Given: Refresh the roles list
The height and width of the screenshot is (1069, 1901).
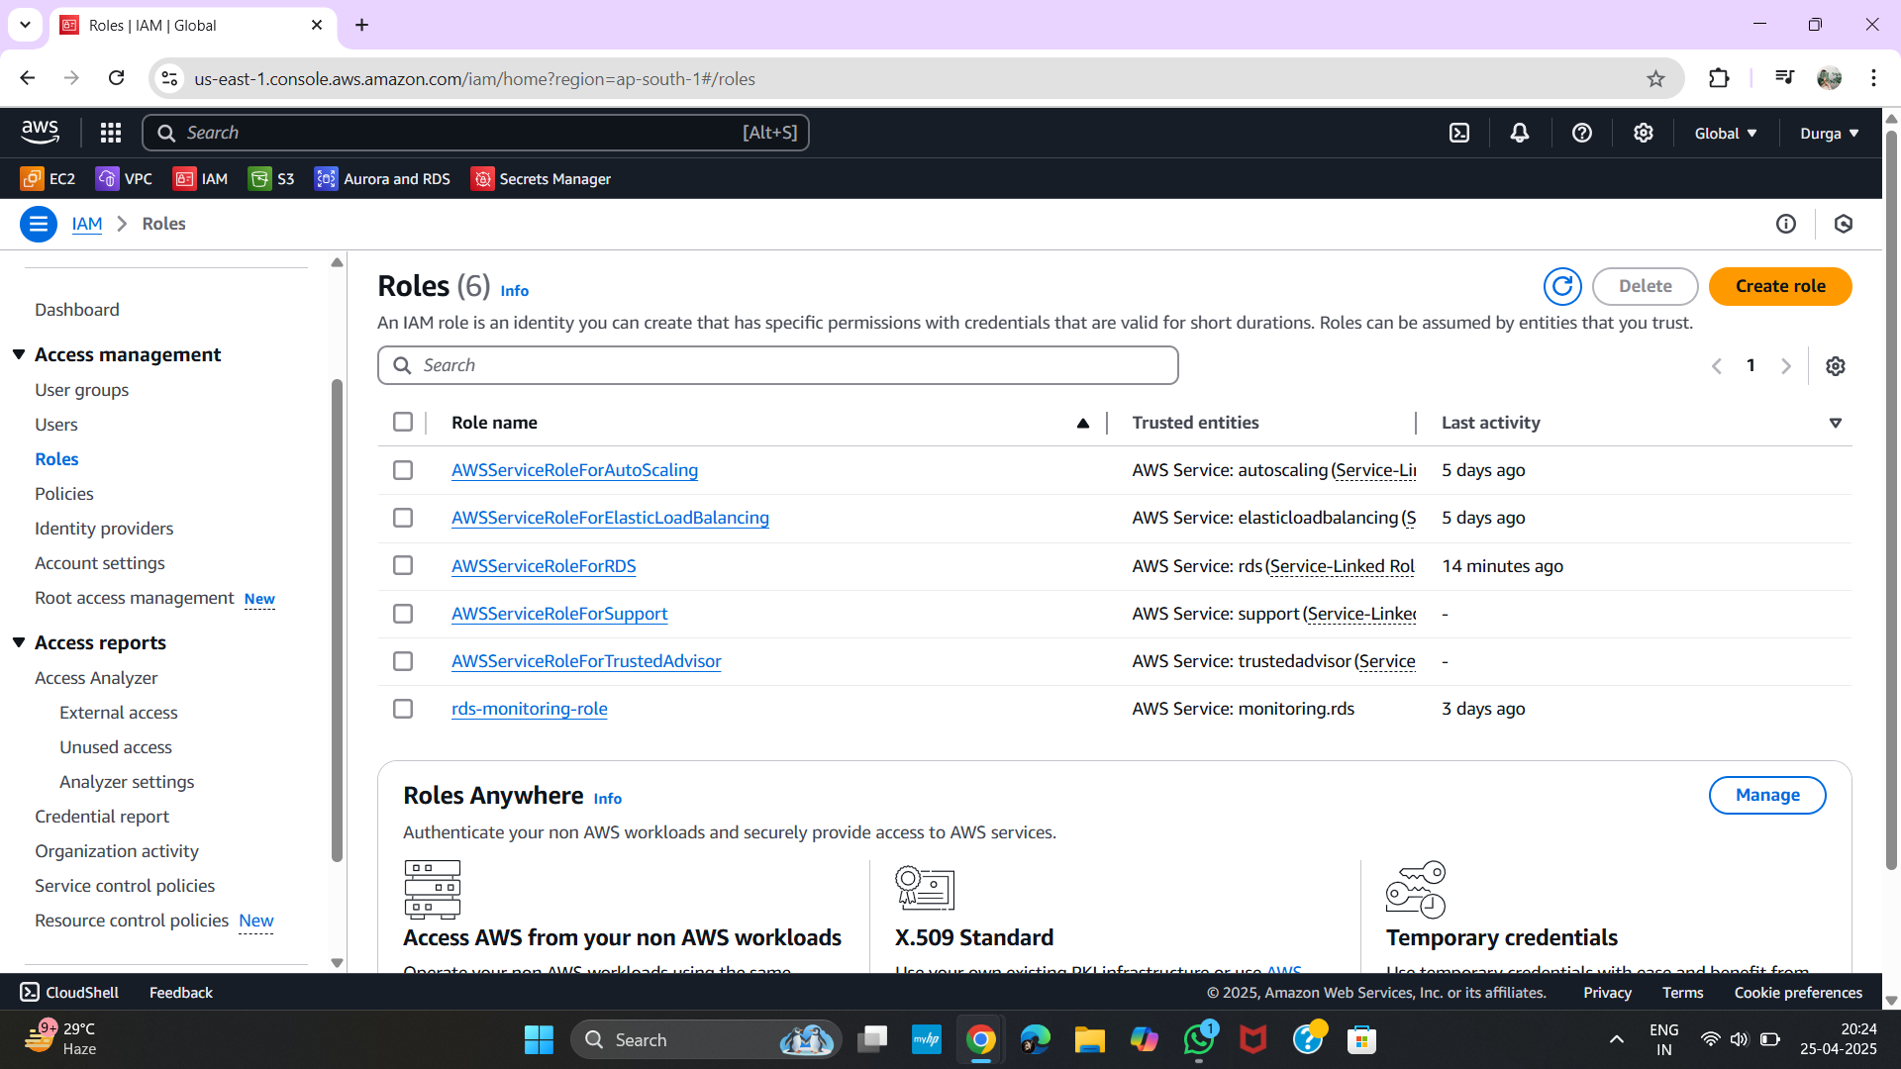Looking at the screenshot, I should [1562, 286].
